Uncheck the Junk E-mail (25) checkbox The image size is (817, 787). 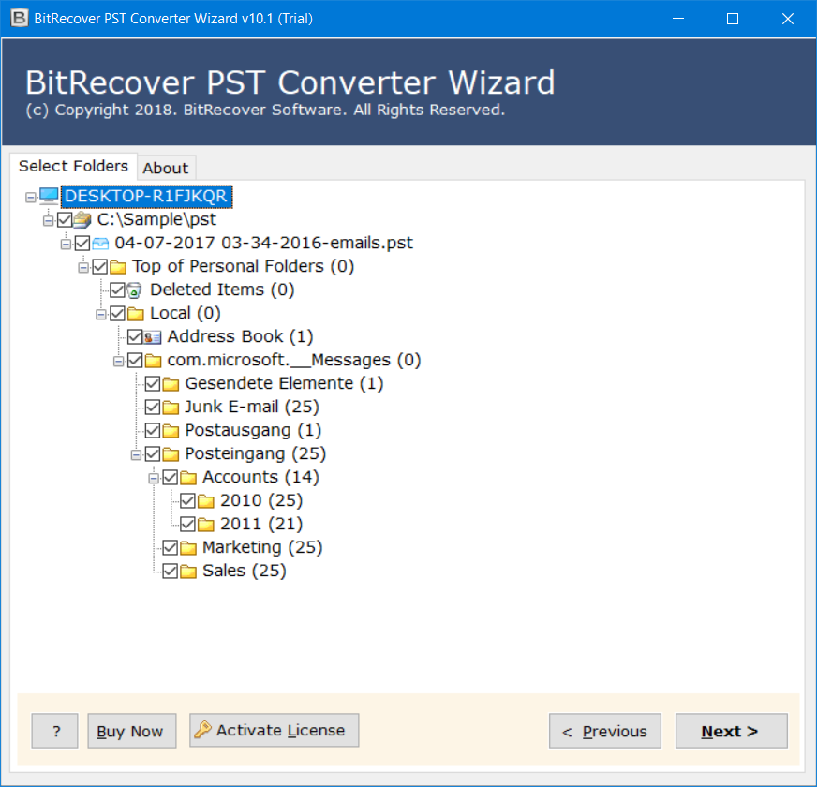[x=153, y=407]
